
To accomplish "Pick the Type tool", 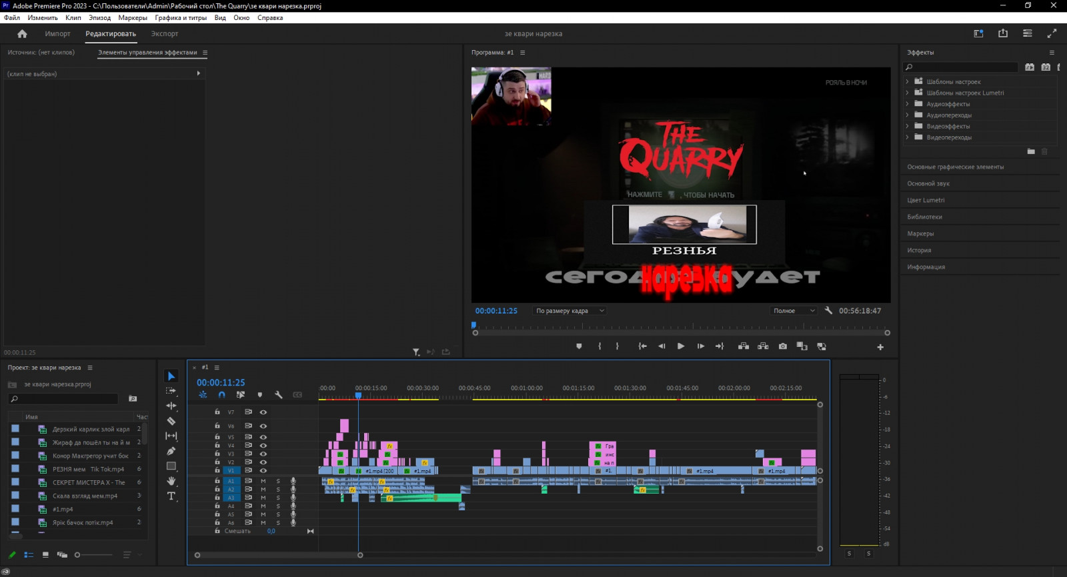I will pos(171,496).
